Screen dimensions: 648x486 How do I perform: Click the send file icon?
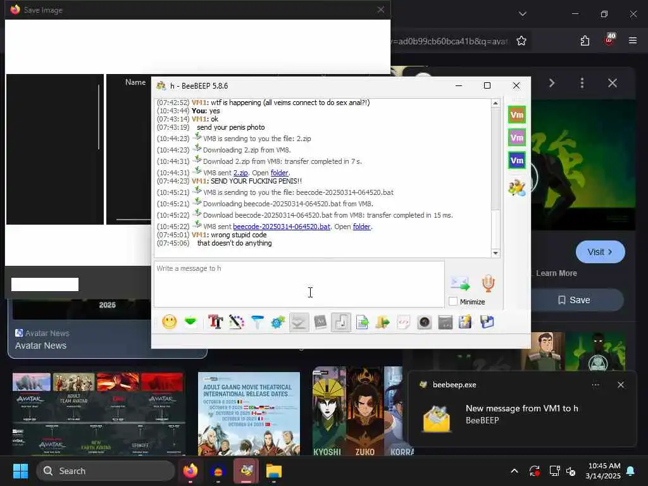click(x=362, y=322)
